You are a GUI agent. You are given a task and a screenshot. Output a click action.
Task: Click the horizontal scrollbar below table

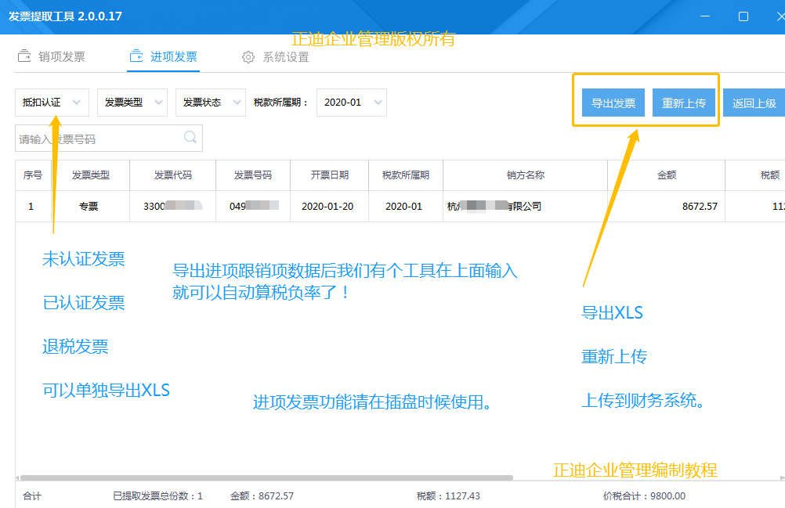(266, 477)
